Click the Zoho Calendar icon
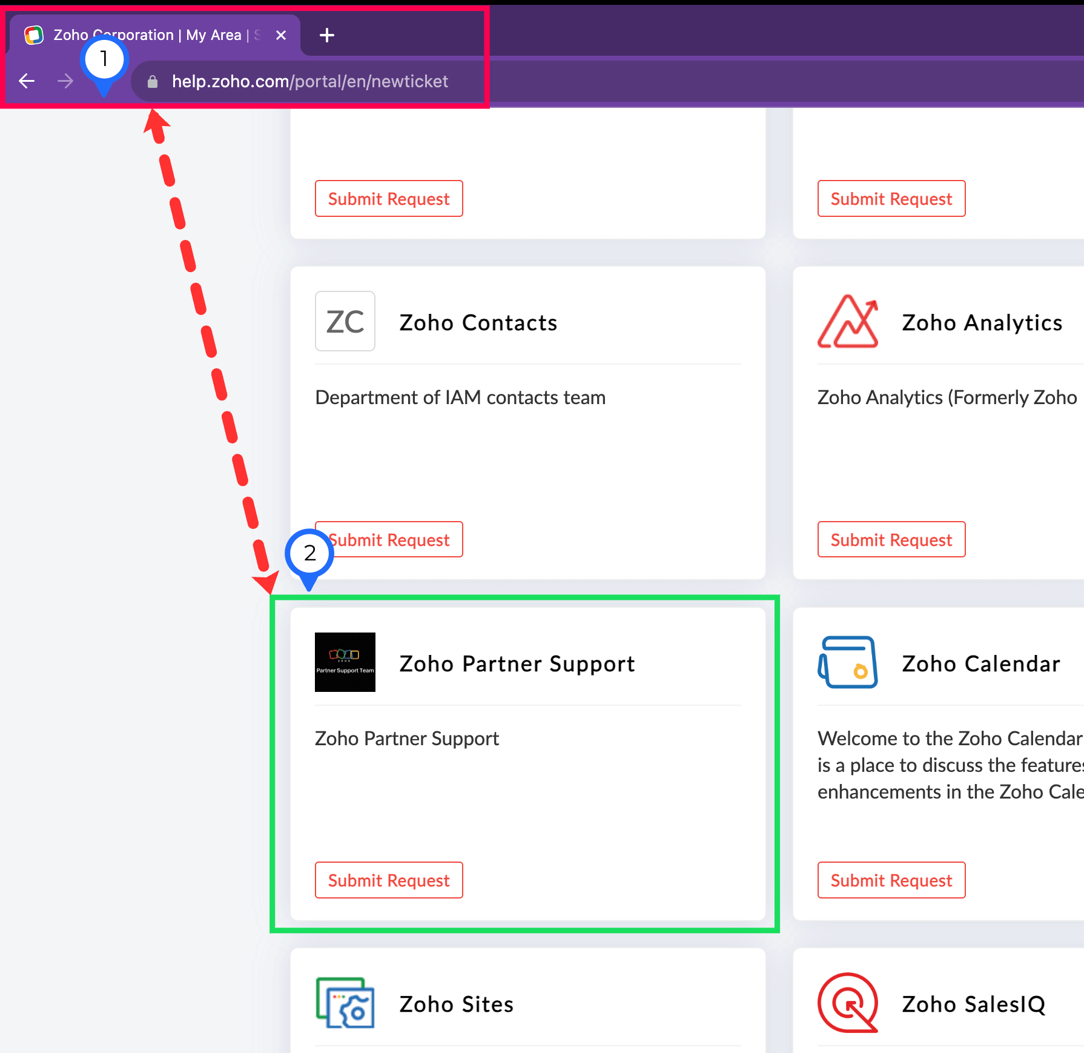The width and height of the screenshot is (1084, 1053). click(x=848, y=662)
